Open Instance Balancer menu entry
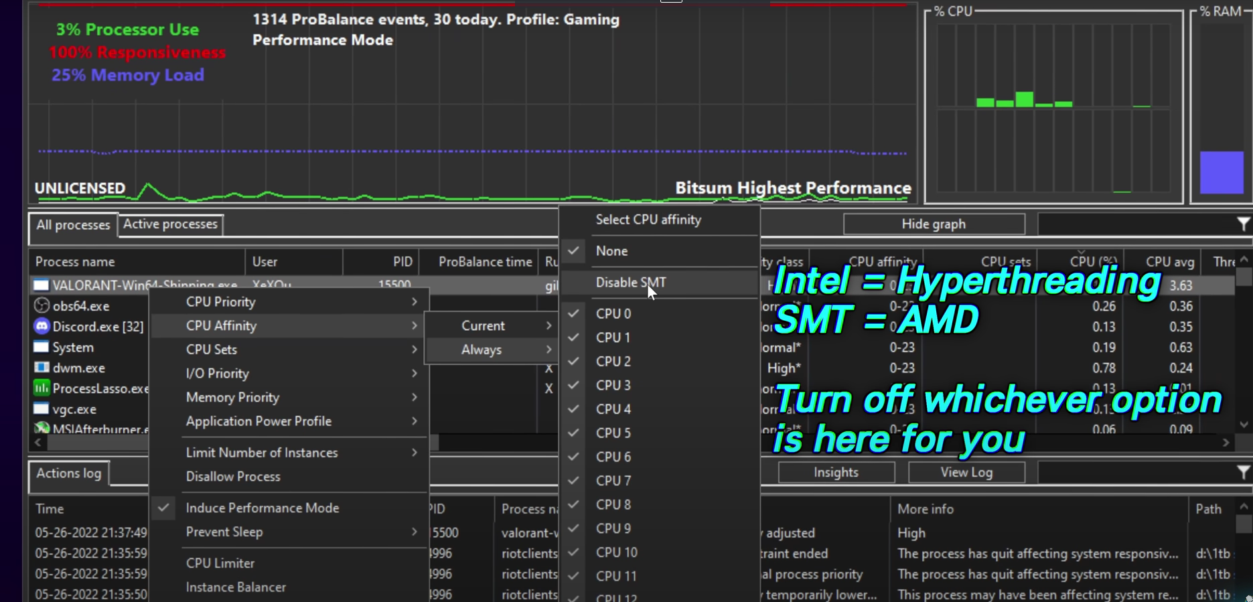 tap(289, 587)
